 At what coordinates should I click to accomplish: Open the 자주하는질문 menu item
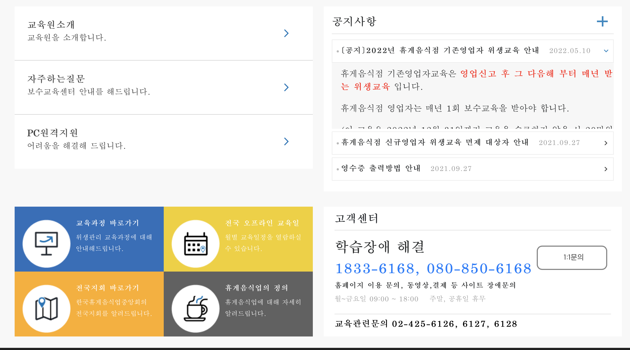point(56,79)
